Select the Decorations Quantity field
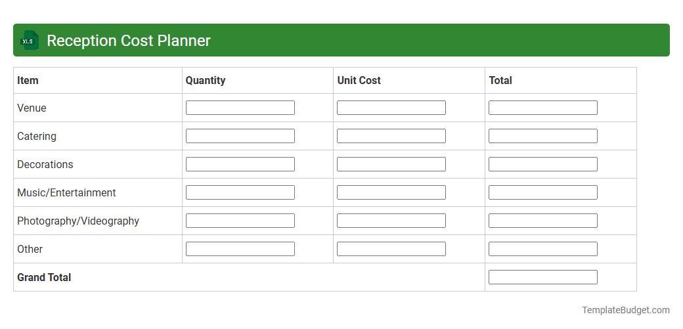This screenshot has width=683, height=329. 240,164
